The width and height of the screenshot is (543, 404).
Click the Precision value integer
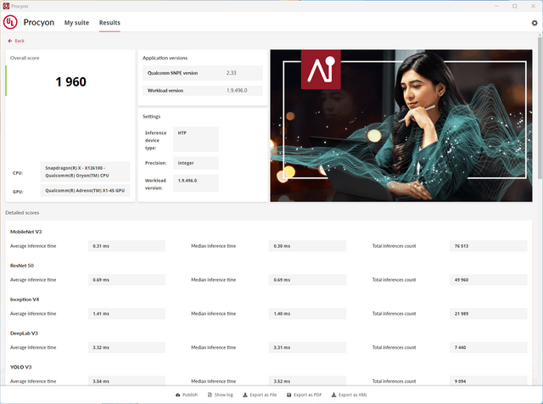[196, 163]
